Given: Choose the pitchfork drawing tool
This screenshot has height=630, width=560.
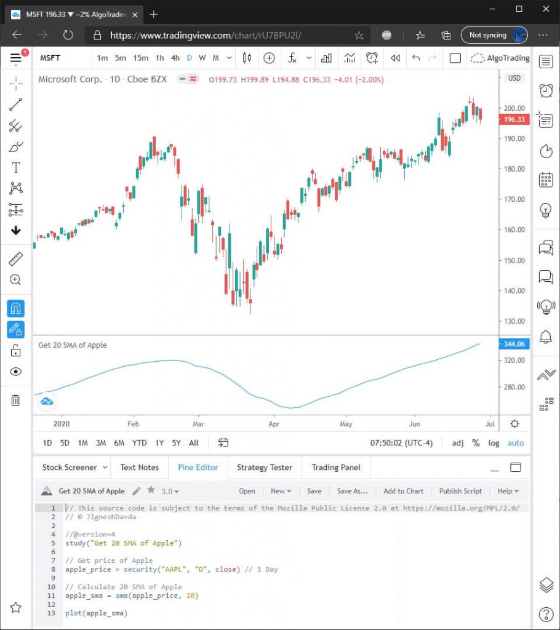Looking at the screenshot, I should (x=15, y=126).
